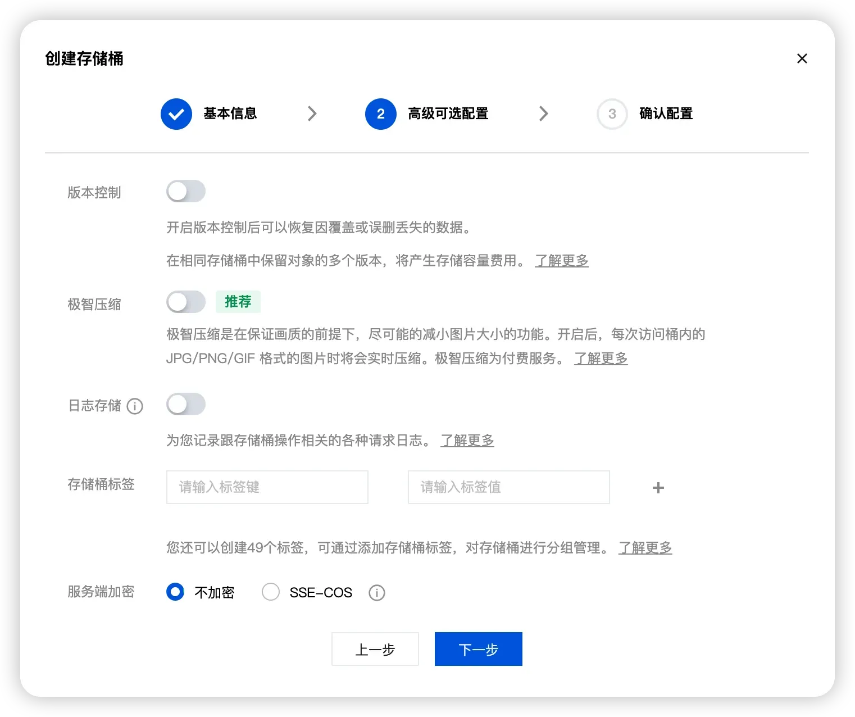Turn on the 极智压缩 toggle
Screen dimensions: 855x717
pos(186,302)
